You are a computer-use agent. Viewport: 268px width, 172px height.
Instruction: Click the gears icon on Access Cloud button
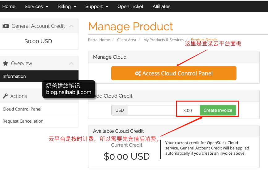click(138, 73)
